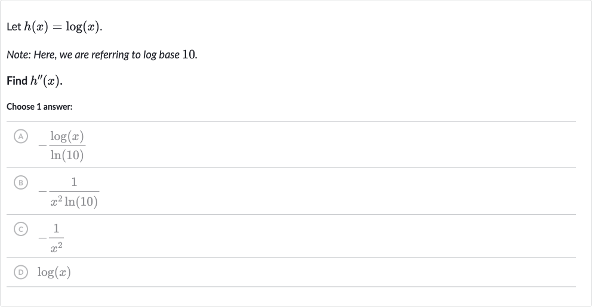Image resolution: width=592 pixels, height=307 pixels.
Task: Pick radio option D
Action: [x=21, y=272]
